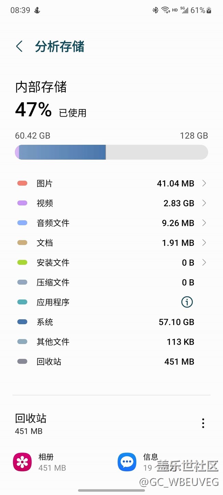Tap the internal storage usage bar
The width and height of the screenshot is (223, 495).
coord(111,152)
